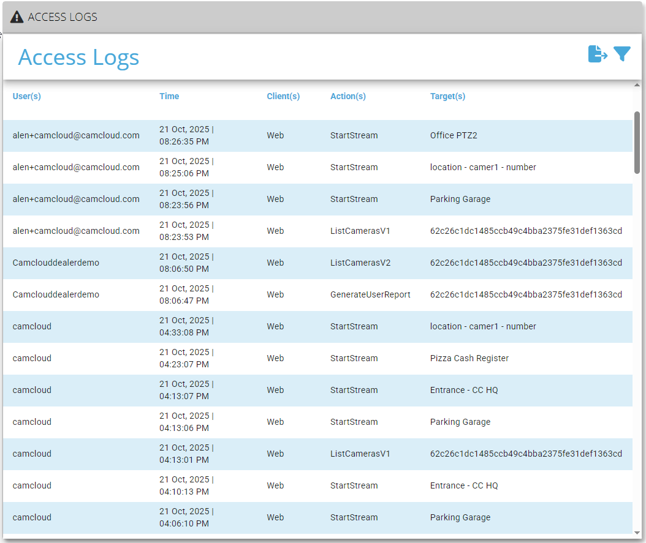Sort by the Time column header
Image resolution: width=646 pixels, height=543 pixels.
point(169,96)
